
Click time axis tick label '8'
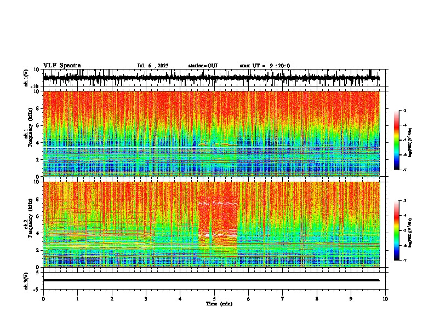(317, 299)
